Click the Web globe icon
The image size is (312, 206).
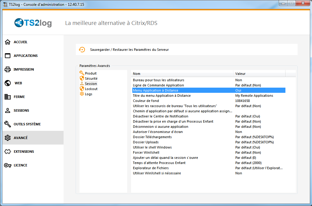pyautogui.click(x=8, y=83)
